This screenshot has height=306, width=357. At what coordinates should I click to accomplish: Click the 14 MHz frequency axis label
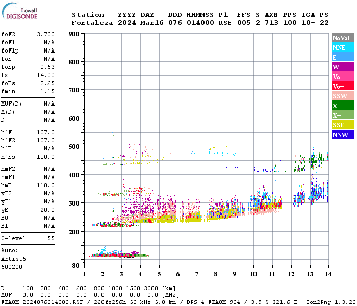pos(328,274)
